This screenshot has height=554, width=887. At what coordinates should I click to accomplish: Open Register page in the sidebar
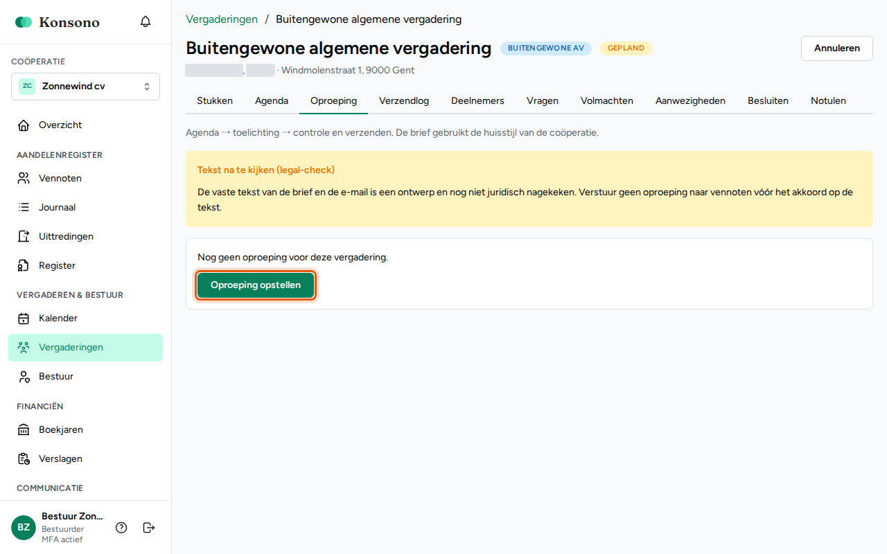[85, 266]
